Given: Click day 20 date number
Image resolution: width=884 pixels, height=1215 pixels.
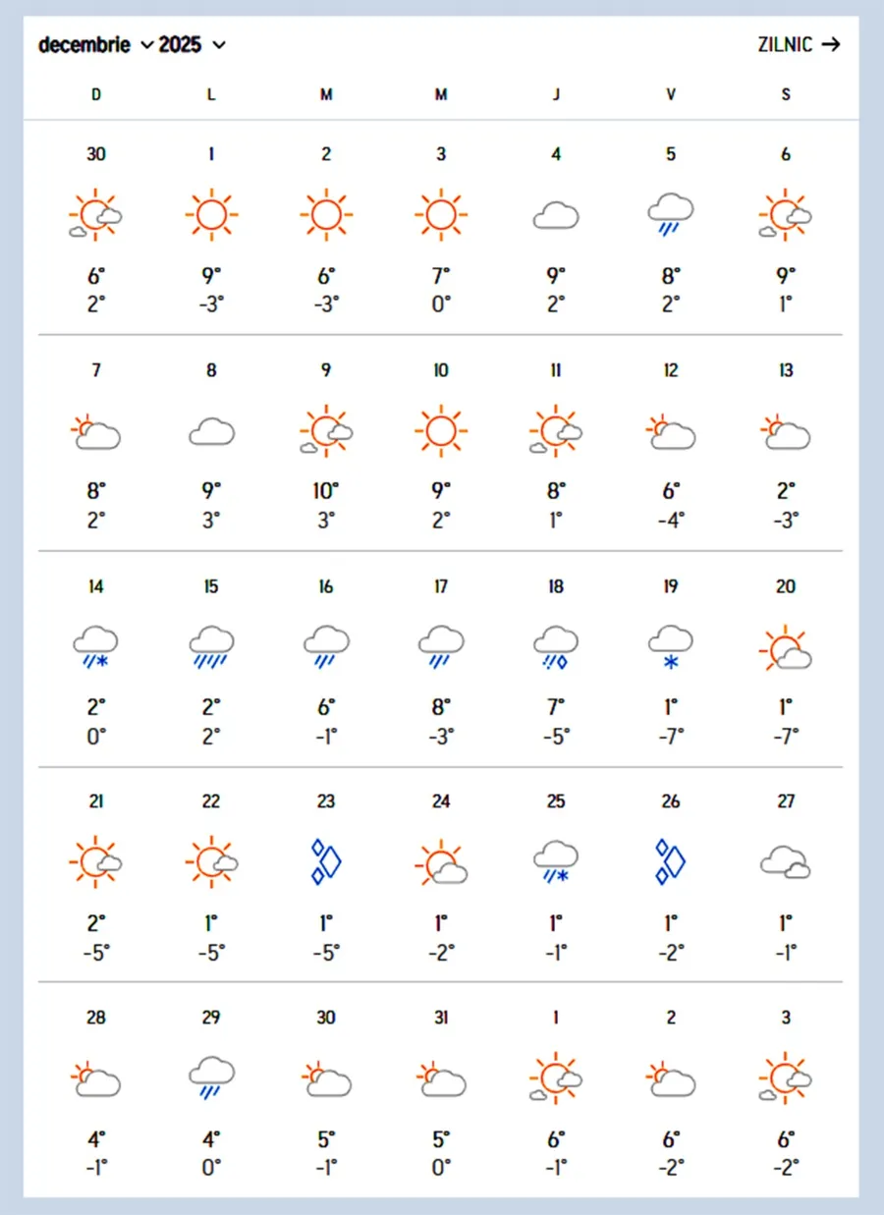Looking at the screenshot, I should pyautogui.click(x=786, y=586).
